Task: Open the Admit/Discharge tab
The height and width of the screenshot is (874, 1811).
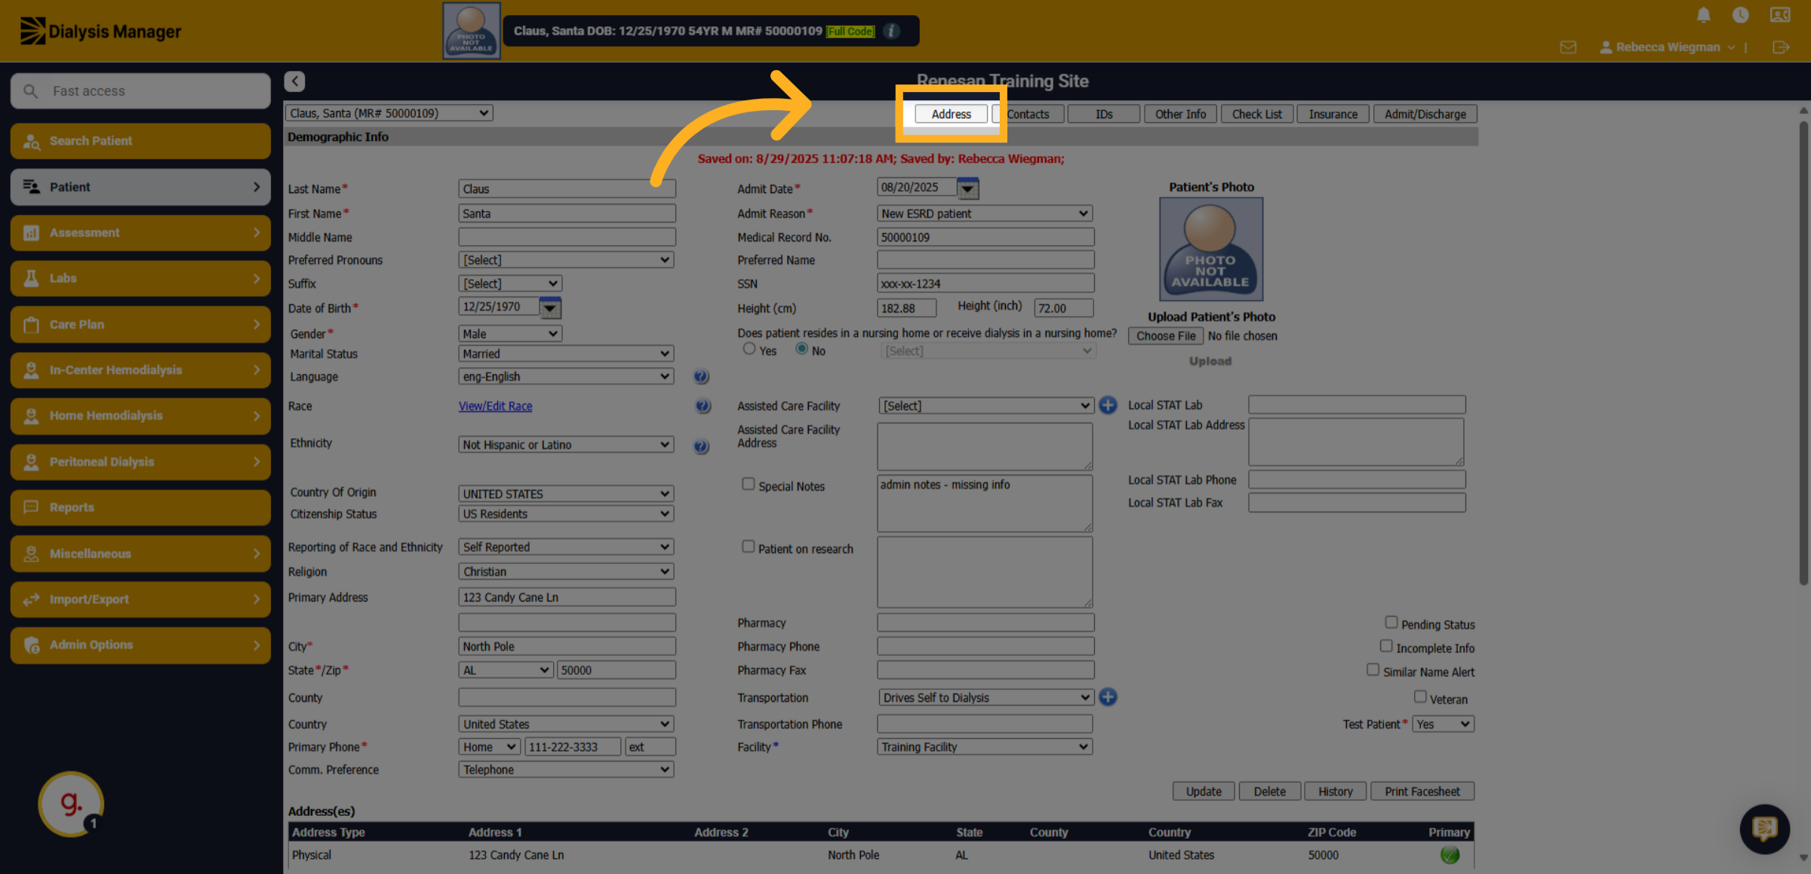Action: (1425, 114)
